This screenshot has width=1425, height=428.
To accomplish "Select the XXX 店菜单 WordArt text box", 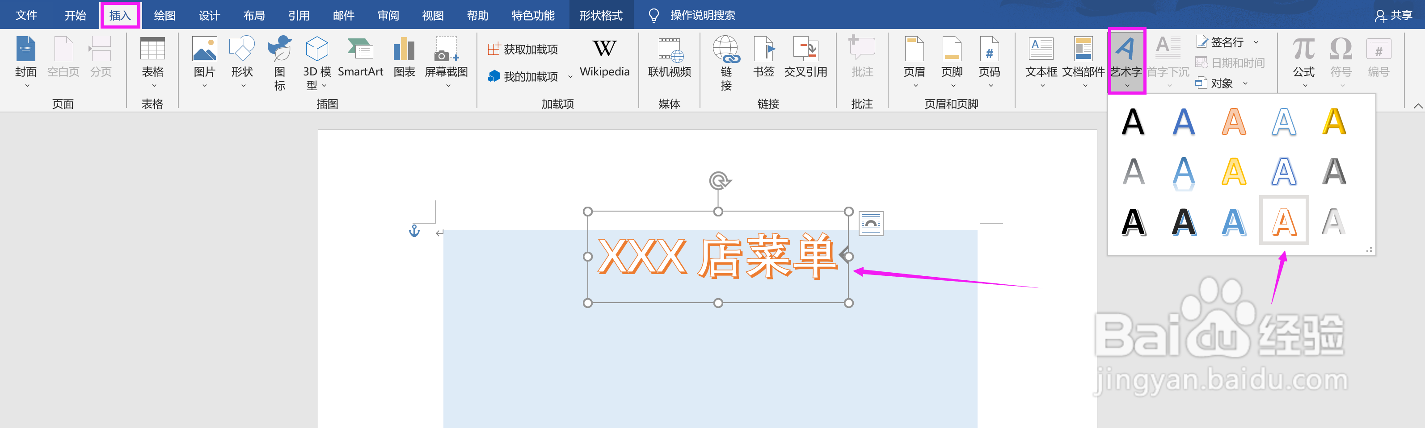I will point(718,257).
